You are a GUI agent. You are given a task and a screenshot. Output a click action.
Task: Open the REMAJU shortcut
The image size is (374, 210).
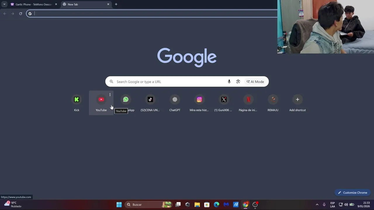tap(273, 103)
